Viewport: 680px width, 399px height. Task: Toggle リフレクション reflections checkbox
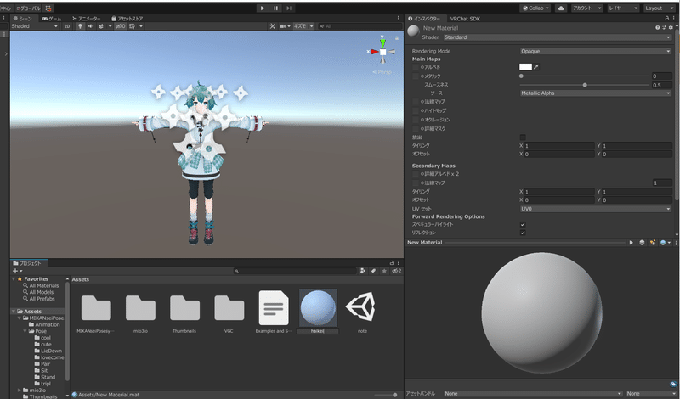click(x=523, y=233)
